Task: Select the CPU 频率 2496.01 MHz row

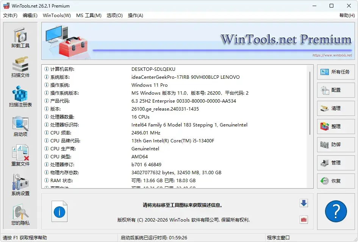Action: tap(175, 133)
